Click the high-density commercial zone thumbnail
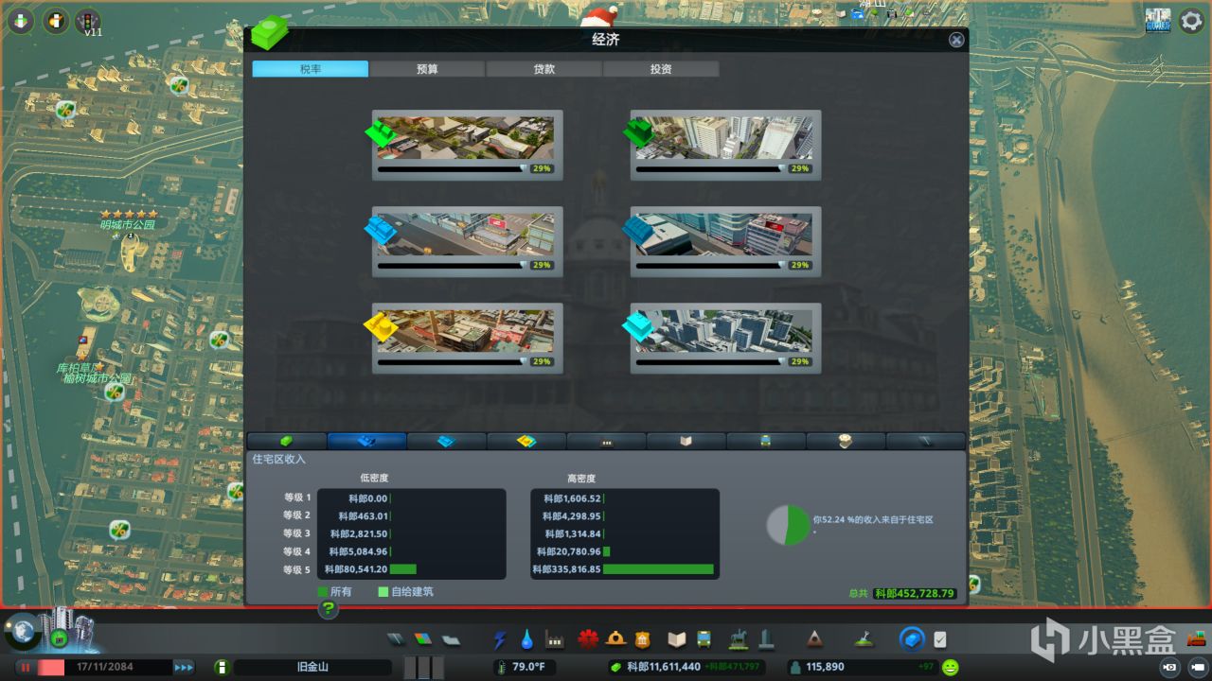The width and height of the screenshot is (1212, 681). pyautogui.click(x=724, y=235)
